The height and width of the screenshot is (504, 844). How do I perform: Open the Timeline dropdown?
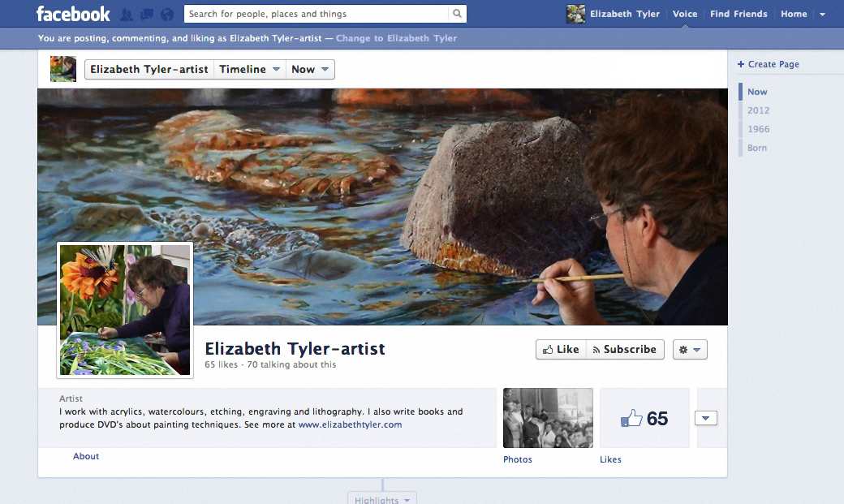pos(249,69)
